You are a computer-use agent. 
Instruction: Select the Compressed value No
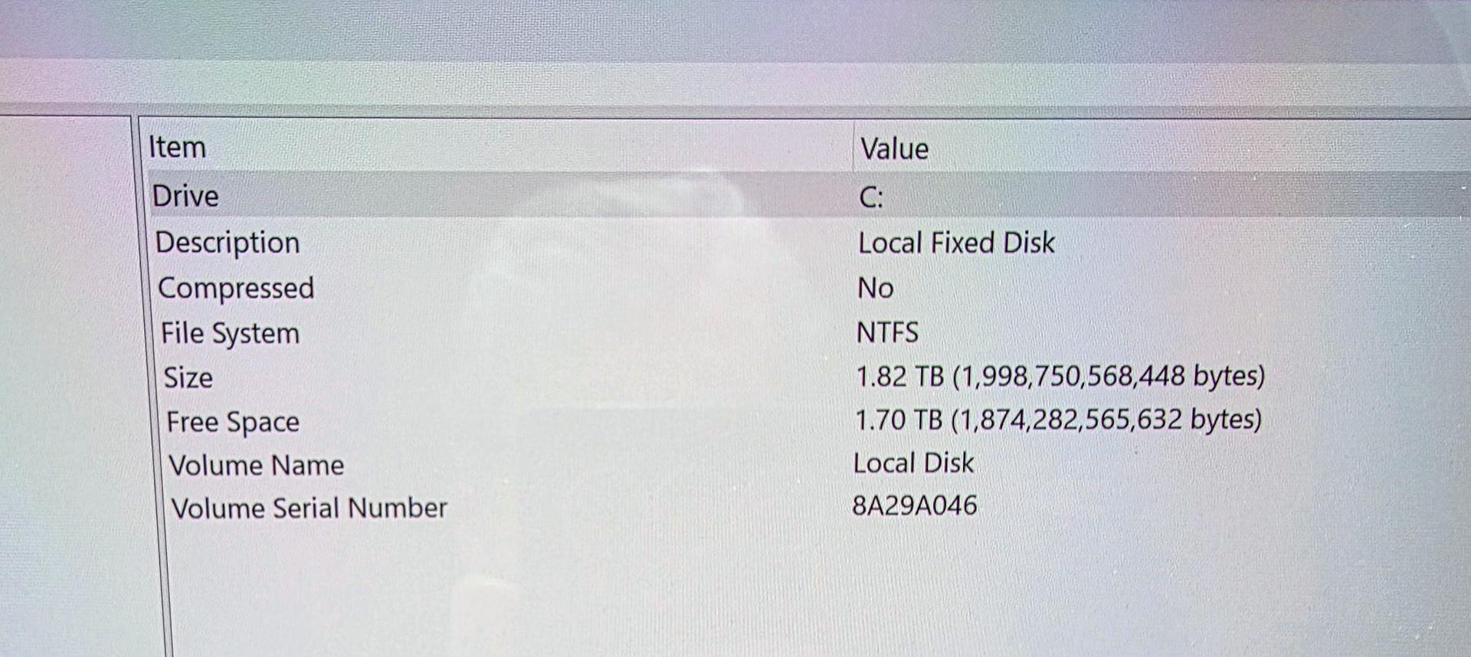[876, 288]
